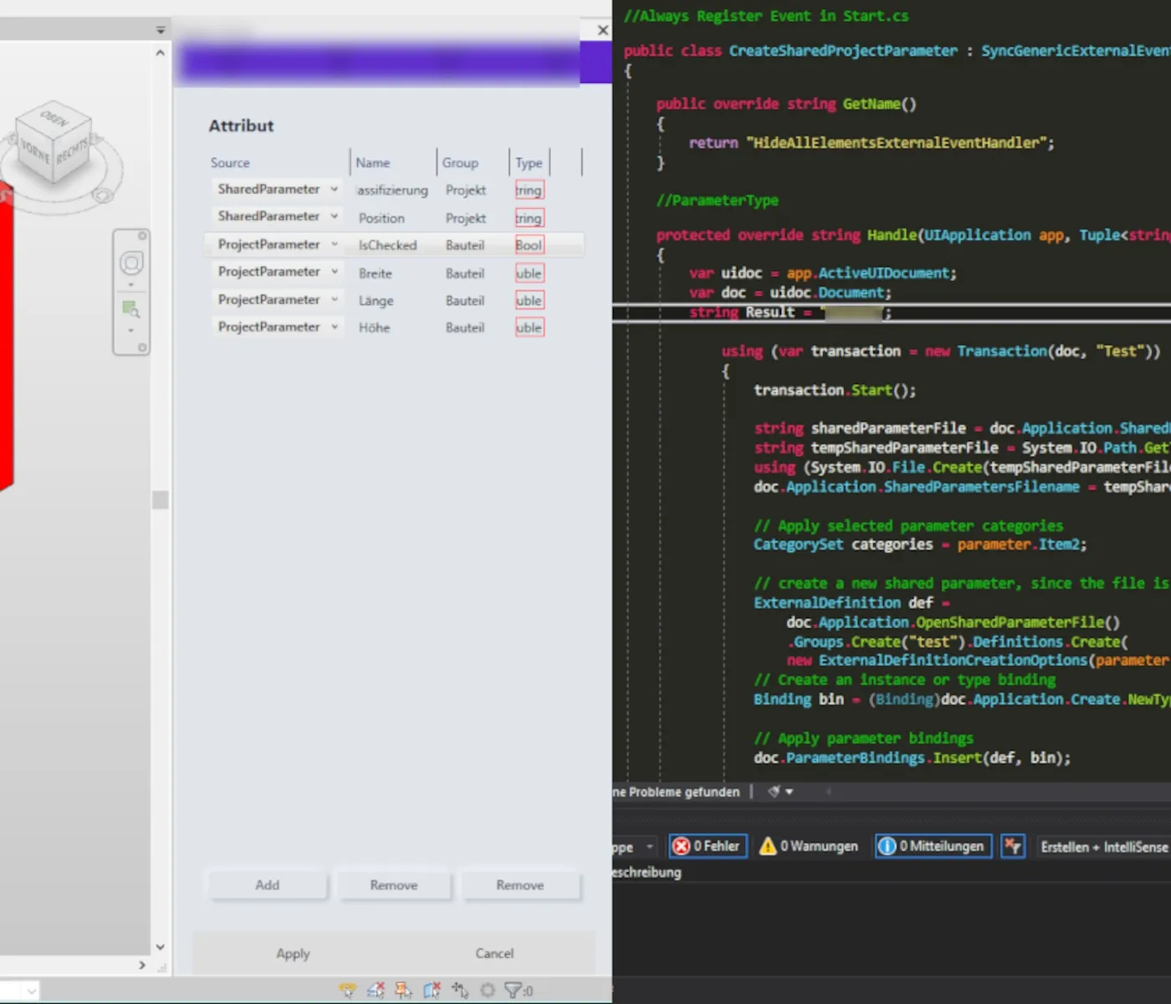The width and height of the screenshot is (1171, 1004).
Task: Toggle select pinned elements icon
Action: pos(403,991)
